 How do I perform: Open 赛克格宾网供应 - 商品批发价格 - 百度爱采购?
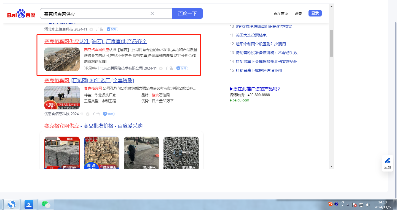click(x=93, y=126)
